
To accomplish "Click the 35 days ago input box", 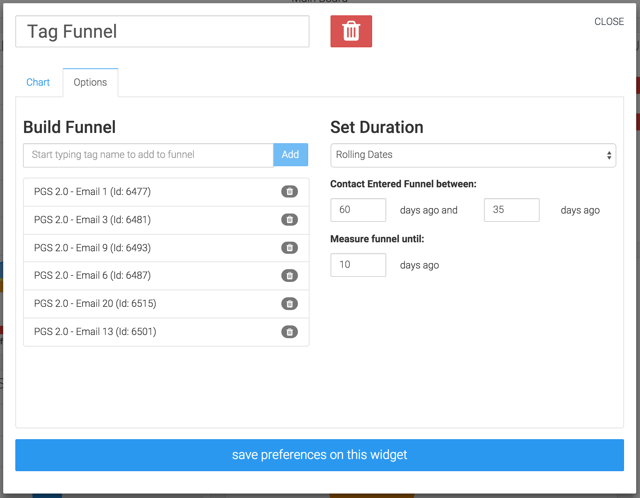I will pos(511,210).
